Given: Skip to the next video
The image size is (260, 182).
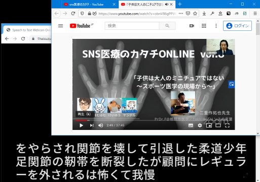Looking at the screenshot, I should pos(92,125).
